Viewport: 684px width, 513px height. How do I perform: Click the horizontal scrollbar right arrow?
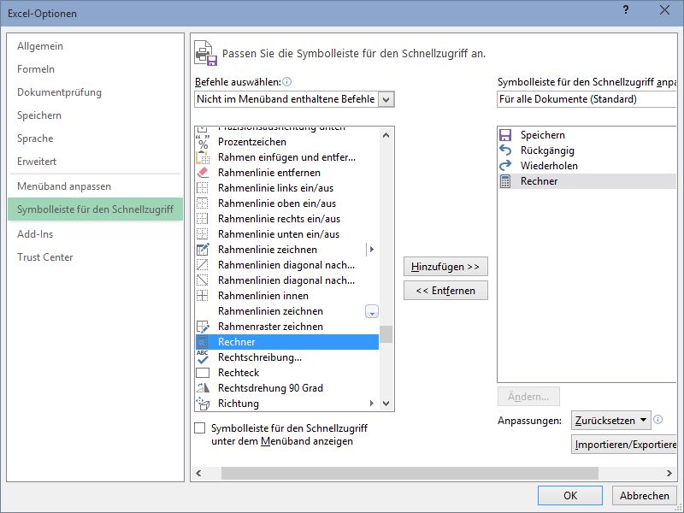669,474
